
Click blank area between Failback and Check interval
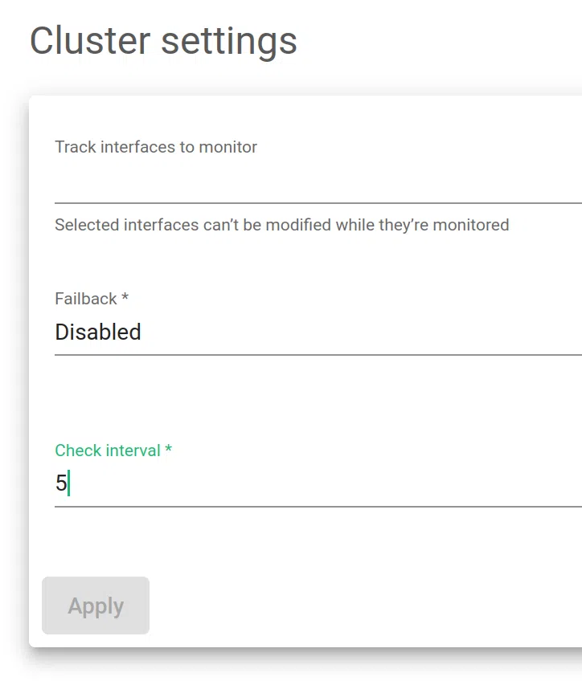pos(318,398)
